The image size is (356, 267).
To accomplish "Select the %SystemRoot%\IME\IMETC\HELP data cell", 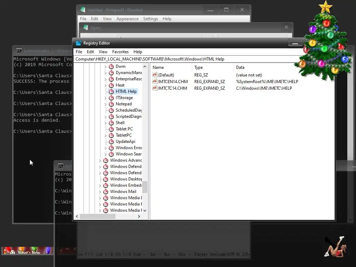I will point(267,81).
